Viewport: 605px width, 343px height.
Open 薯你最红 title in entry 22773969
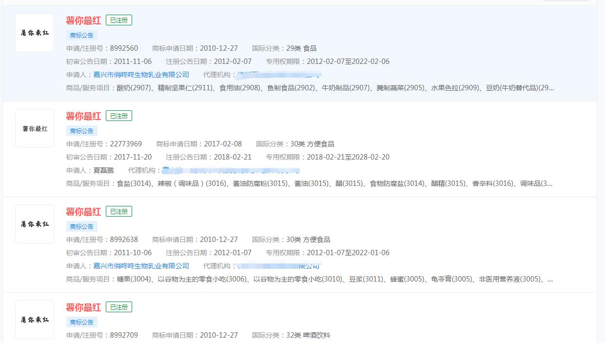[x=83, y=116]
